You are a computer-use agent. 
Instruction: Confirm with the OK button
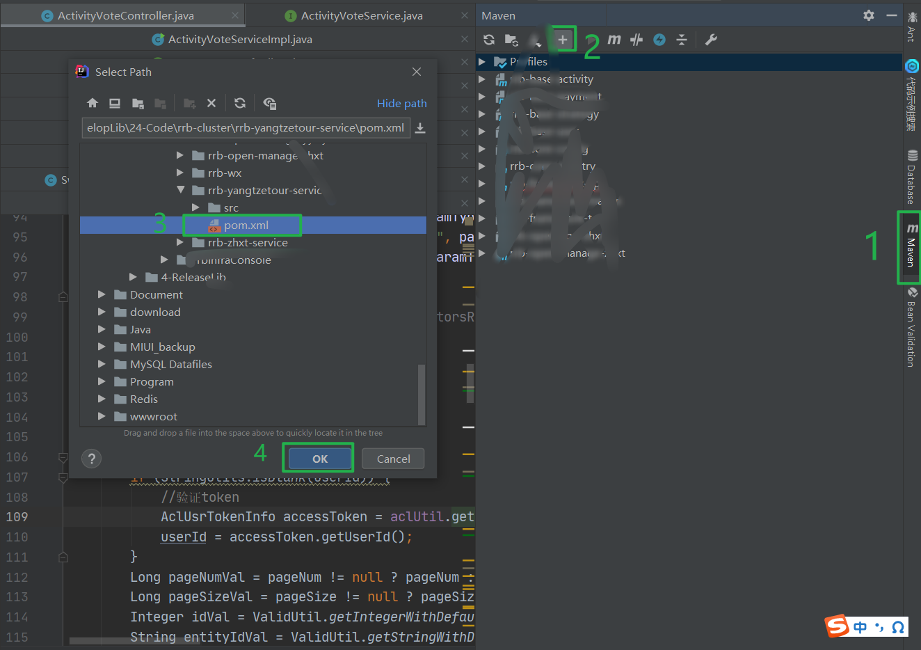(x=320, y=459)
